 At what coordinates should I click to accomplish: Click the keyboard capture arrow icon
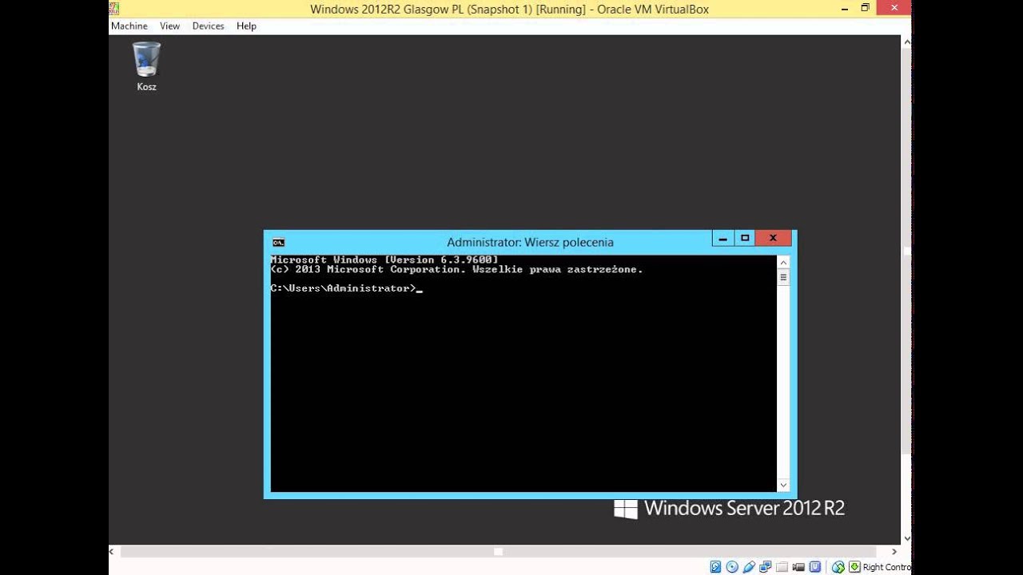click(854, 567)
